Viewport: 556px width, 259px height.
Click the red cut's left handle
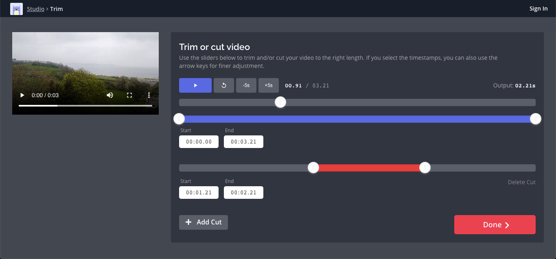tap(313, 168)
